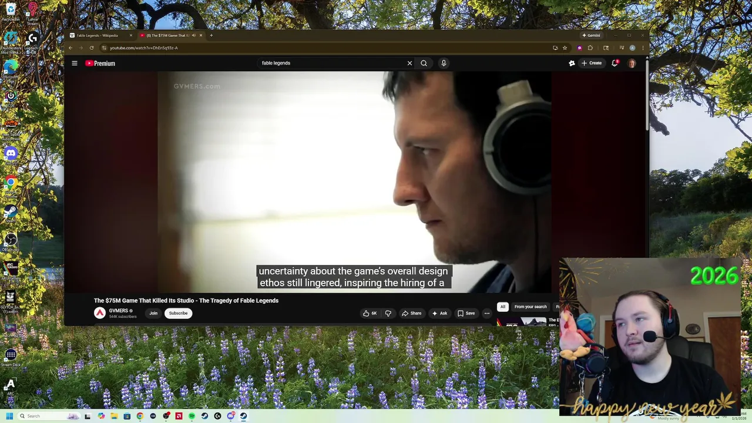The image size is (752, 423).
Task: Open Chrome from the taskbar
Action: (140, 416)
